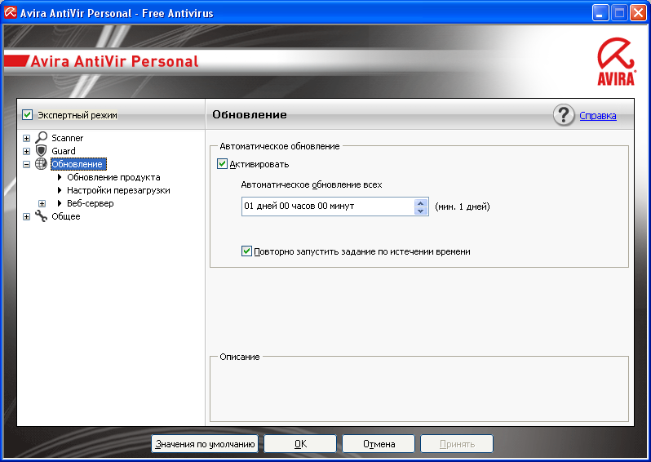Toggle the Экспертный режим checkbox
The height and width of the screenshot is (462, 651).
click(28, 114)
